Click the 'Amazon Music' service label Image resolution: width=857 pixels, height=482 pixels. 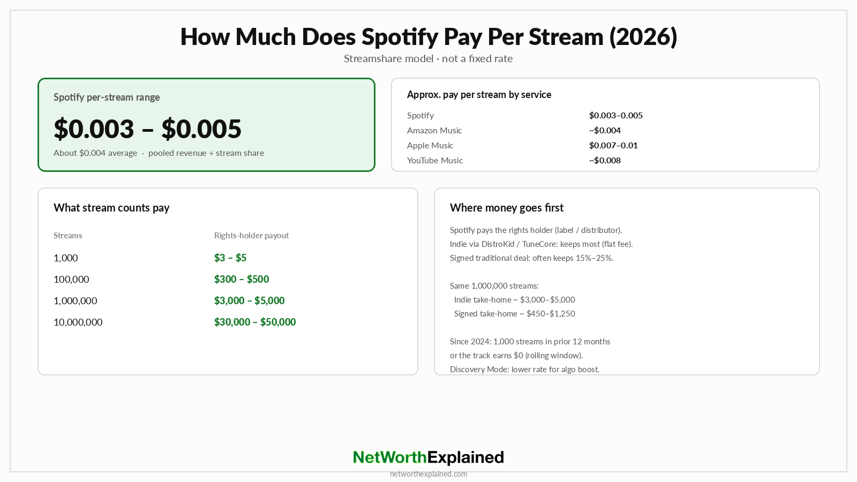click(x=434, y=131)
